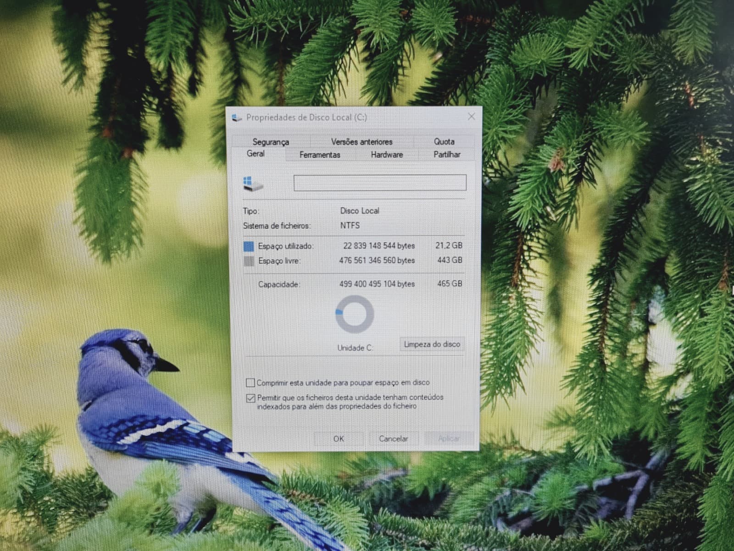
Task: Open the Partilhar tab
Action: point(447,155)
